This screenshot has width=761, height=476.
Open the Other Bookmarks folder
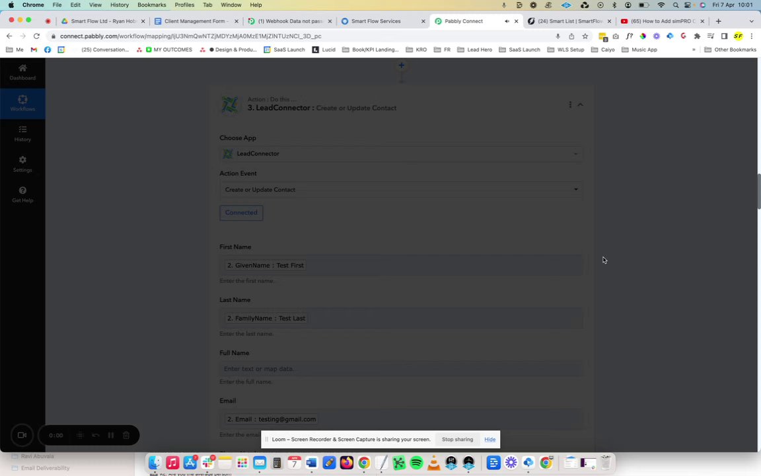[730, 50]
